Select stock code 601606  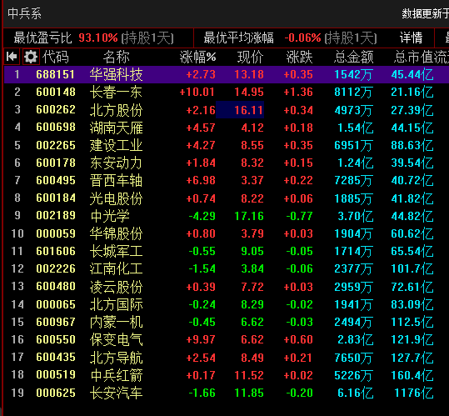[x=56, y=251]
